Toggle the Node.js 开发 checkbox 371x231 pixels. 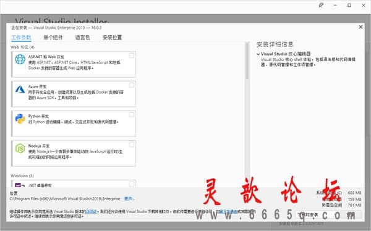coord(131,145)
